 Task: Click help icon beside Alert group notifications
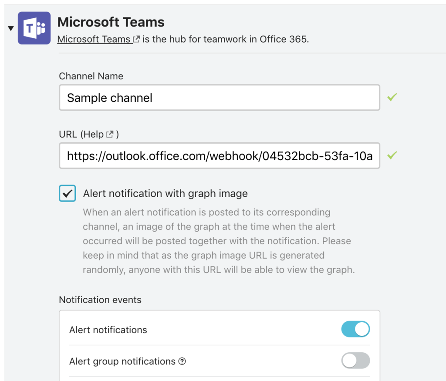tap(182, 361)
